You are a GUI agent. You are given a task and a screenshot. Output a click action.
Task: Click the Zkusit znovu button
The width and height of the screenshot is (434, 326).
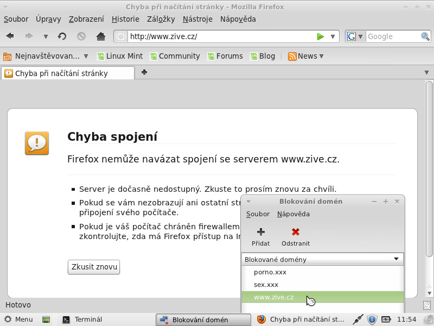94,267
